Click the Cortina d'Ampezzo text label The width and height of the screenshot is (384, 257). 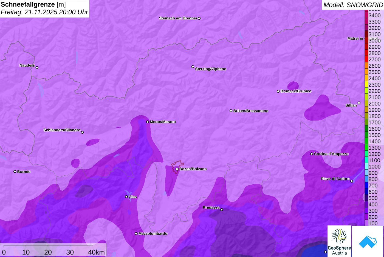[x=331, y=154]
